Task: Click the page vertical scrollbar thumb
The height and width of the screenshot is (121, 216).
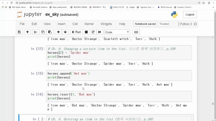Action: [x=213, y=104]
